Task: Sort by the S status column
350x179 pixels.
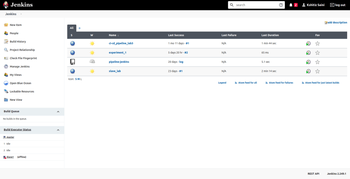Action: tap(72, 35)
